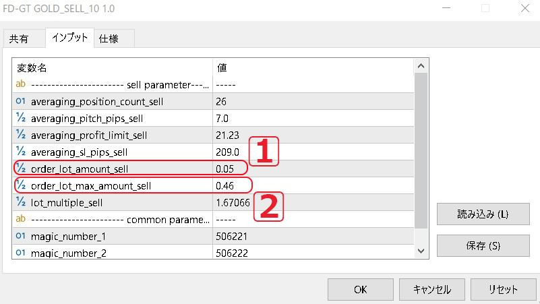540x304 pixels.
Task: Click the 読み込み (L) button
Action: [x=482, y=214]
